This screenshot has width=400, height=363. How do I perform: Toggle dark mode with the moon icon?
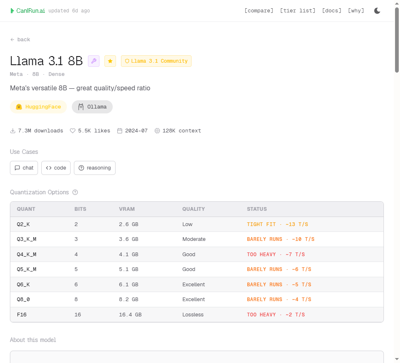pos(377,10)
